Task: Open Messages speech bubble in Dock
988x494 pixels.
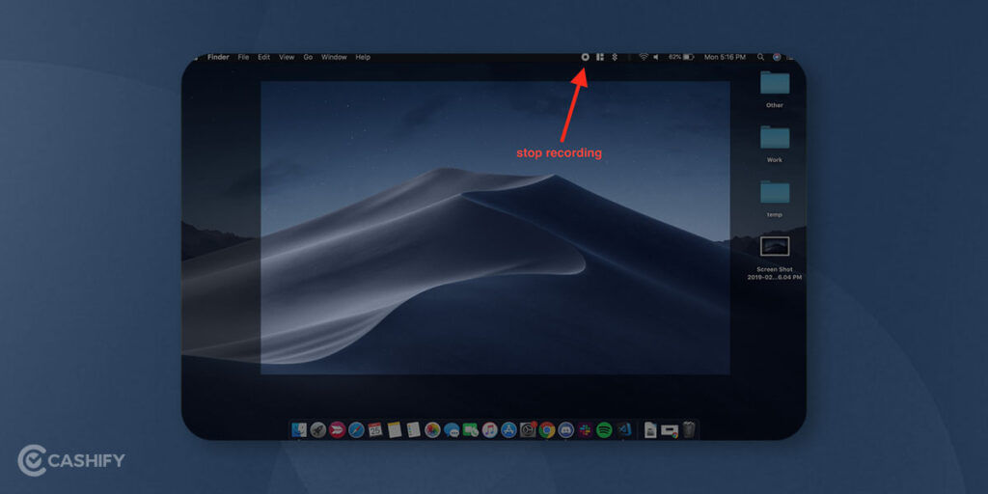Action: pos(452,429)
